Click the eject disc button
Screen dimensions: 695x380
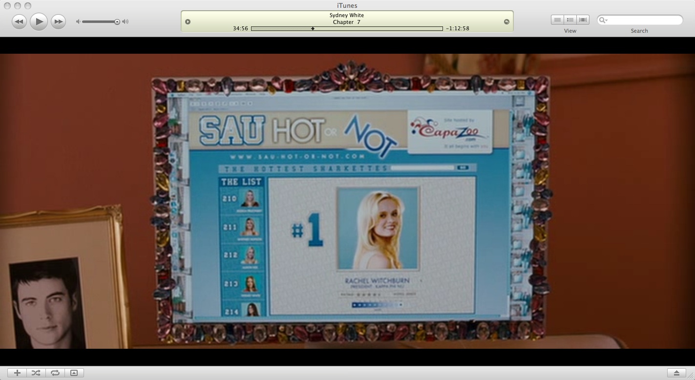pos(676,373)
